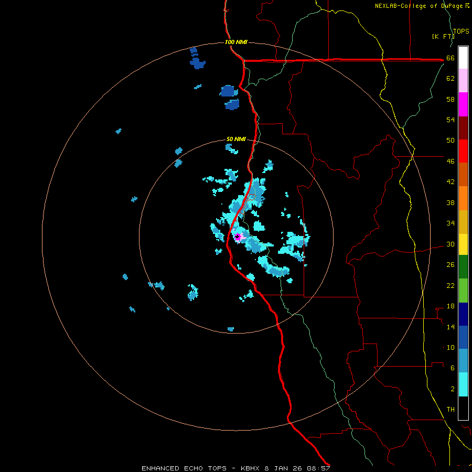Click the legend value "18"
The height and width of the screenshot is (472, 472).
pos(450,306)
